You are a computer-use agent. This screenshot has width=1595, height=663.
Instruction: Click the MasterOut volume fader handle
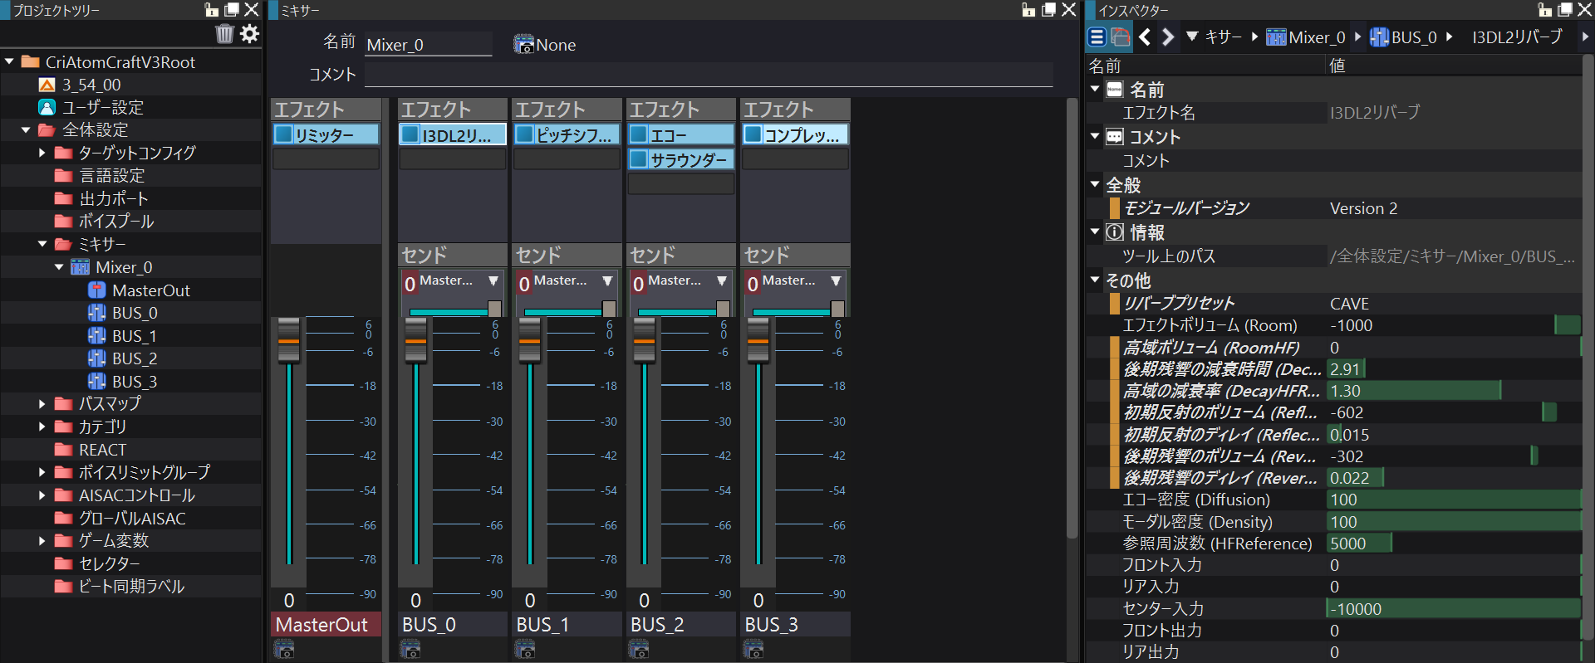(x=288, y=340)
